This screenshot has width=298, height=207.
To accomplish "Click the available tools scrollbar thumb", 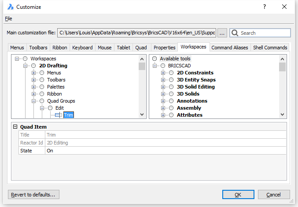I will (x=283, y=67).
